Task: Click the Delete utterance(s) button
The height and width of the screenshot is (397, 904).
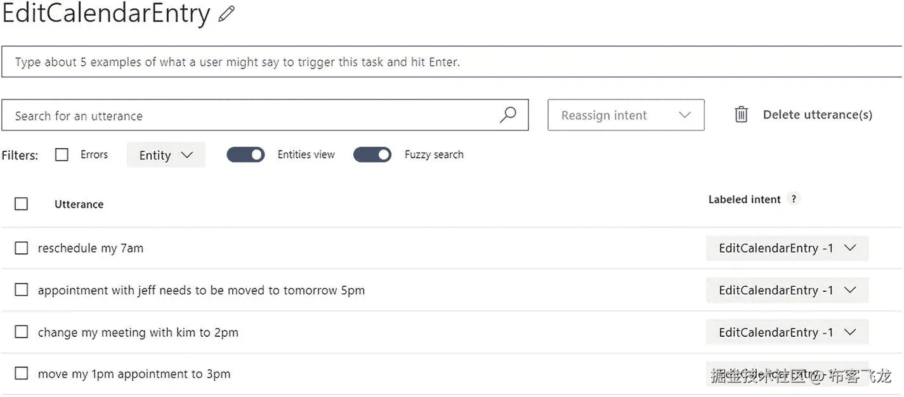Action: [817, 115]
